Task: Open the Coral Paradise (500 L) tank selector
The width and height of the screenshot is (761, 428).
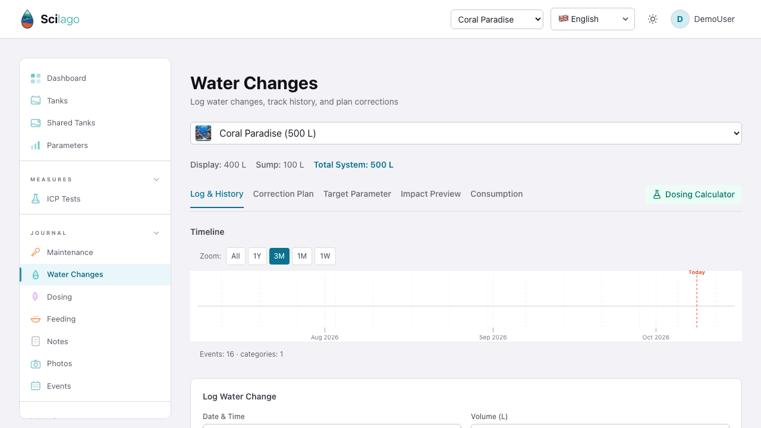Action: tap(466, 133)
